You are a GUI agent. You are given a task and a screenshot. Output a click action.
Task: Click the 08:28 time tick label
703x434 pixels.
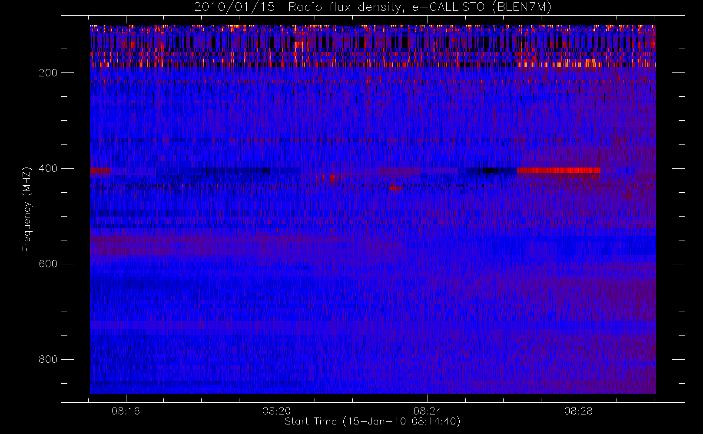coord(578,411)
